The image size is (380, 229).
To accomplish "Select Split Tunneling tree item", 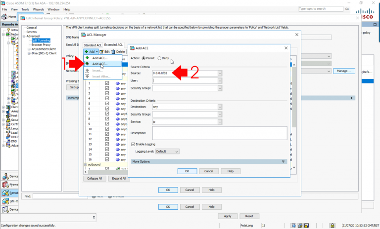I will 41,40.
